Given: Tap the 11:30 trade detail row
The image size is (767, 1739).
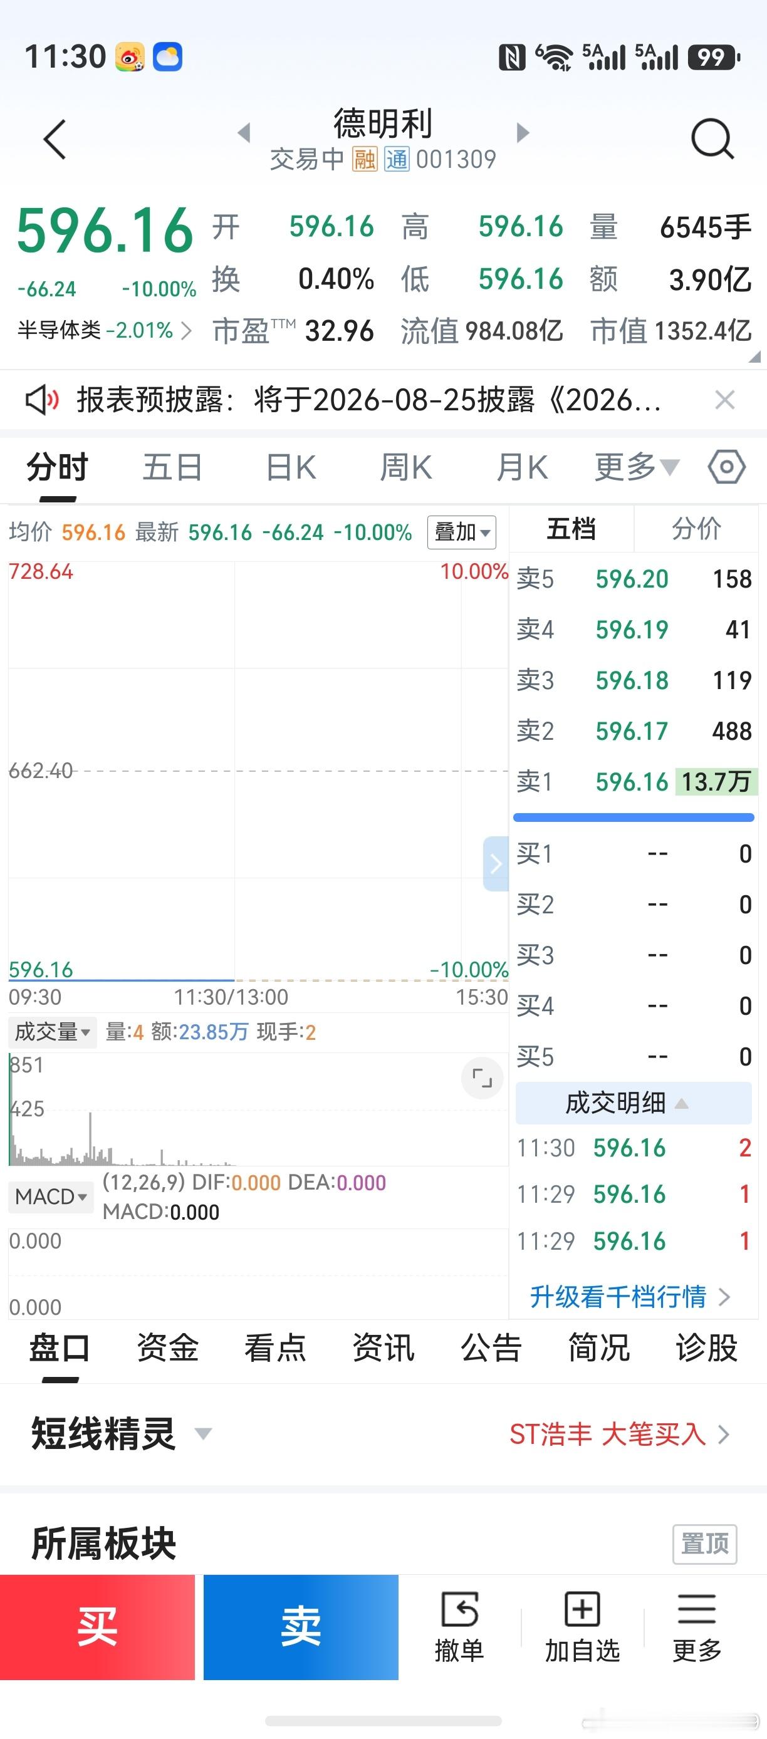Looking at the screenshot, I should point(634,1148).
